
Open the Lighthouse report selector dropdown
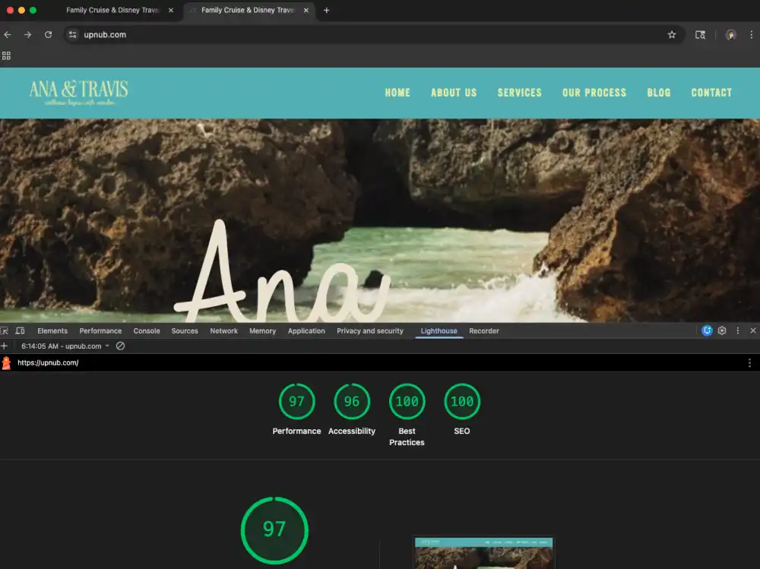point(65,346)
